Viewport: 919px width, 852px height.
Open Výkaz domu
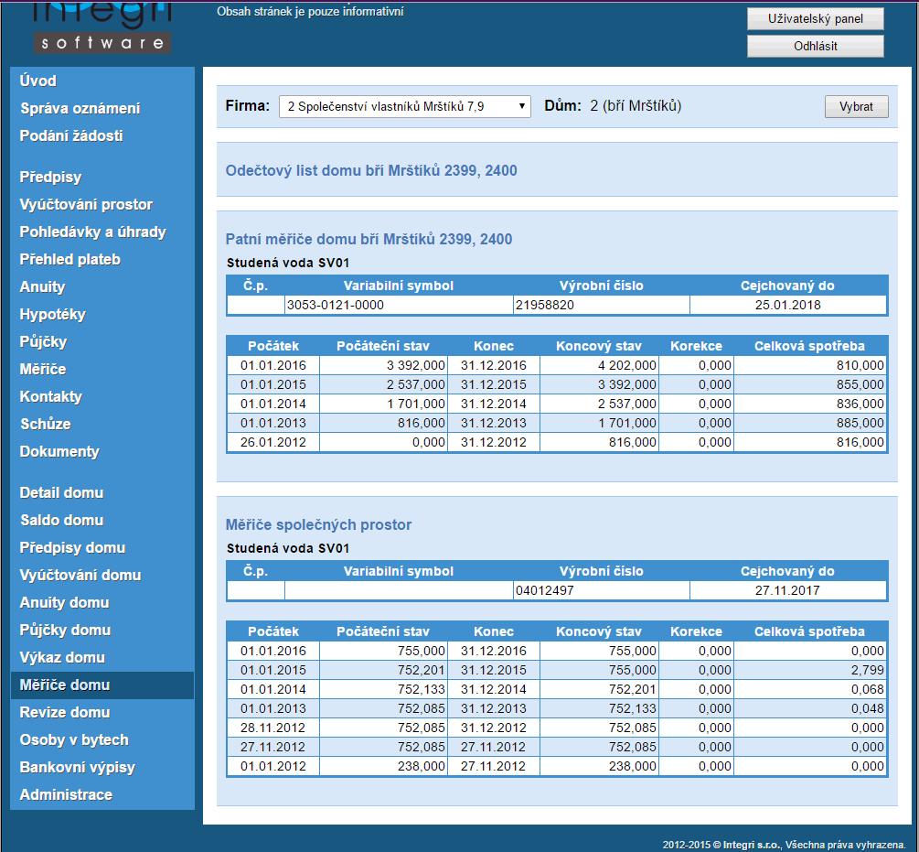click(62, 658)
